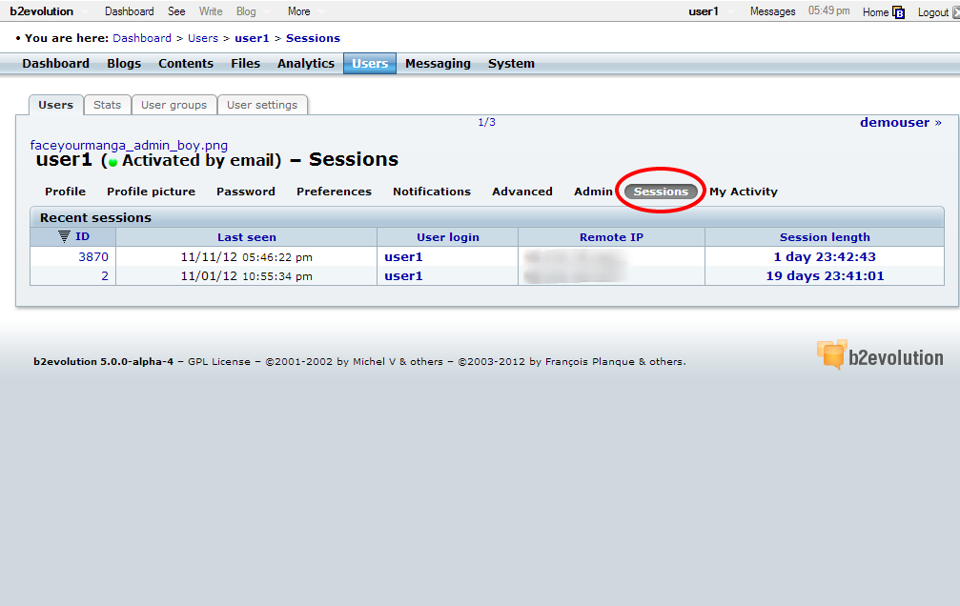Click the faceyourmanga_admin_boy.png profile image
This screenshot has width=960, height=606.
(129, 145)
